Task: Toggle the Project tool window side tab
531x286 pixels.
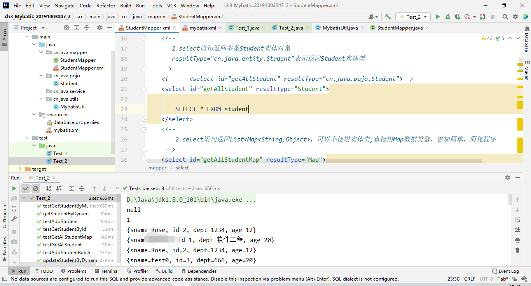Action: [5, 36]
